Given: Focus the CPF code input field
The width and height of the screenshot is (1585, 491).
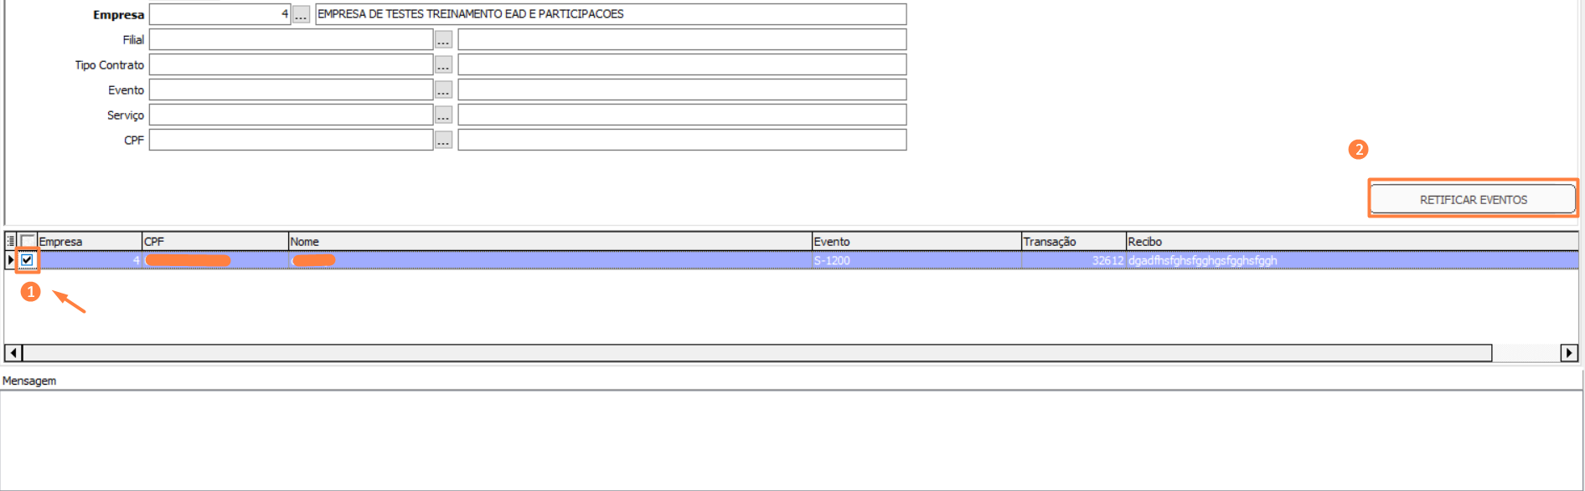Looking at the screenshot, I should (291, 140).
